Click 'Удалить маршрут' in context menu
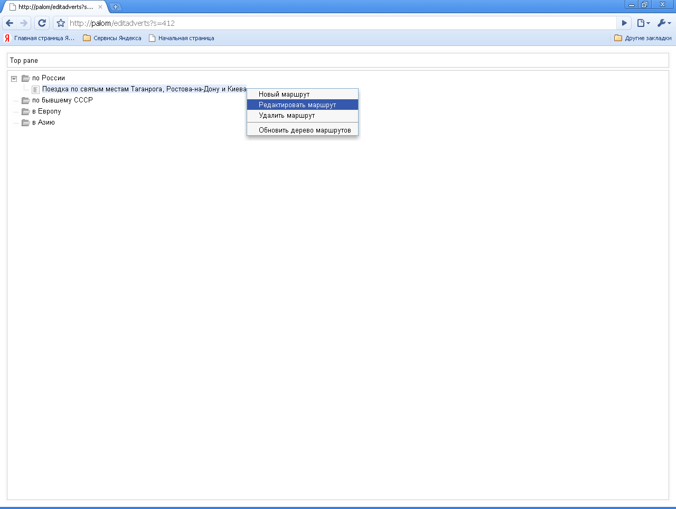The width and height of the screenshot is (676, 509). coord(287,116)
